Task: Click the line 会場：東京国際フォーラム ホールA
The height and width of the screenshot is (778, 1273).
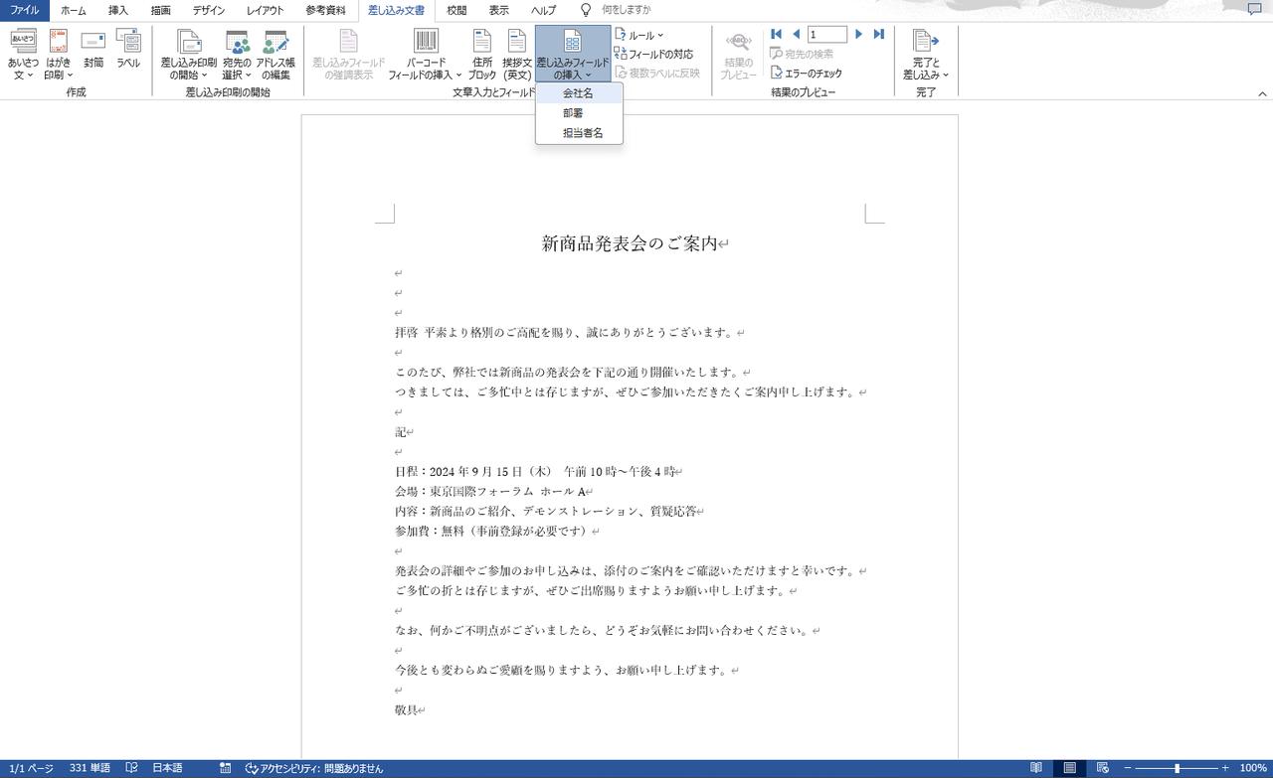Action: click(490, 491)
